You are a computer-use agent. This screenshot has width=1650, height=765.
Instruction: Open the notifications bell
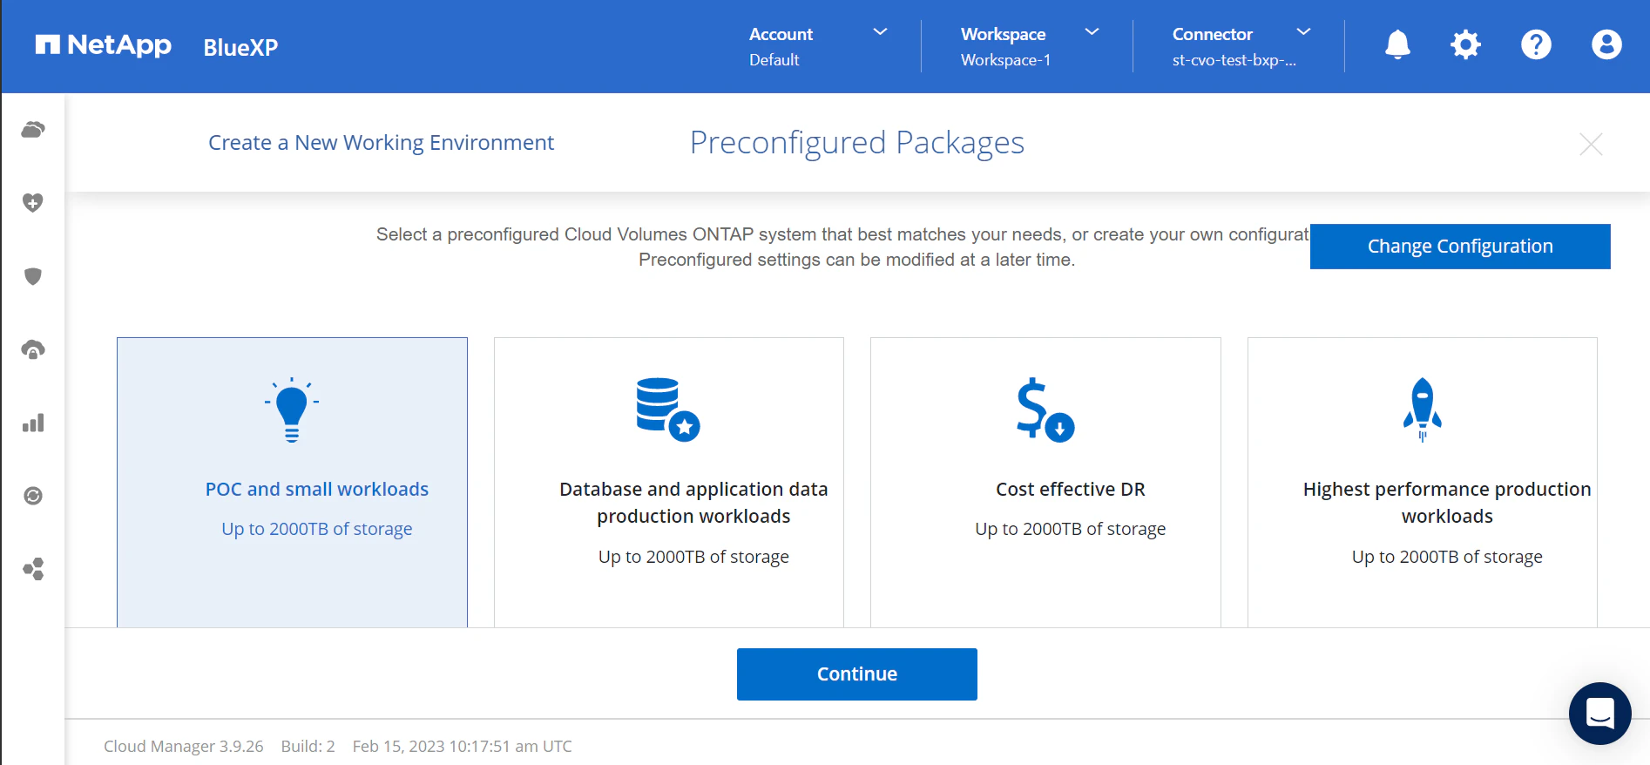1397,44
